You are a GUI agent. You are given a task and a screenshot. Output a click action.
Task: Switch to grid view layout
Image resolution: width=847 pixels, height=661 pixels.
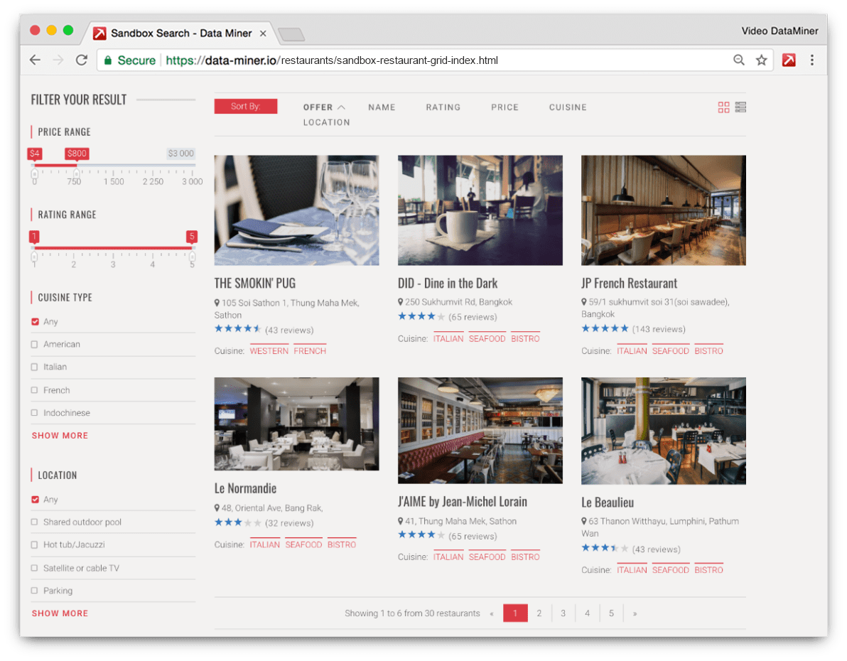point(723,107)
